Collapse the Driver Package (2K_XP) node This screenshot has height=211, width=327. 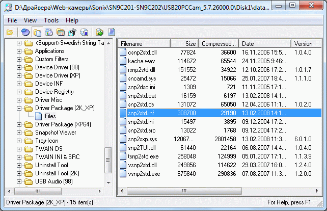[19, 108]
